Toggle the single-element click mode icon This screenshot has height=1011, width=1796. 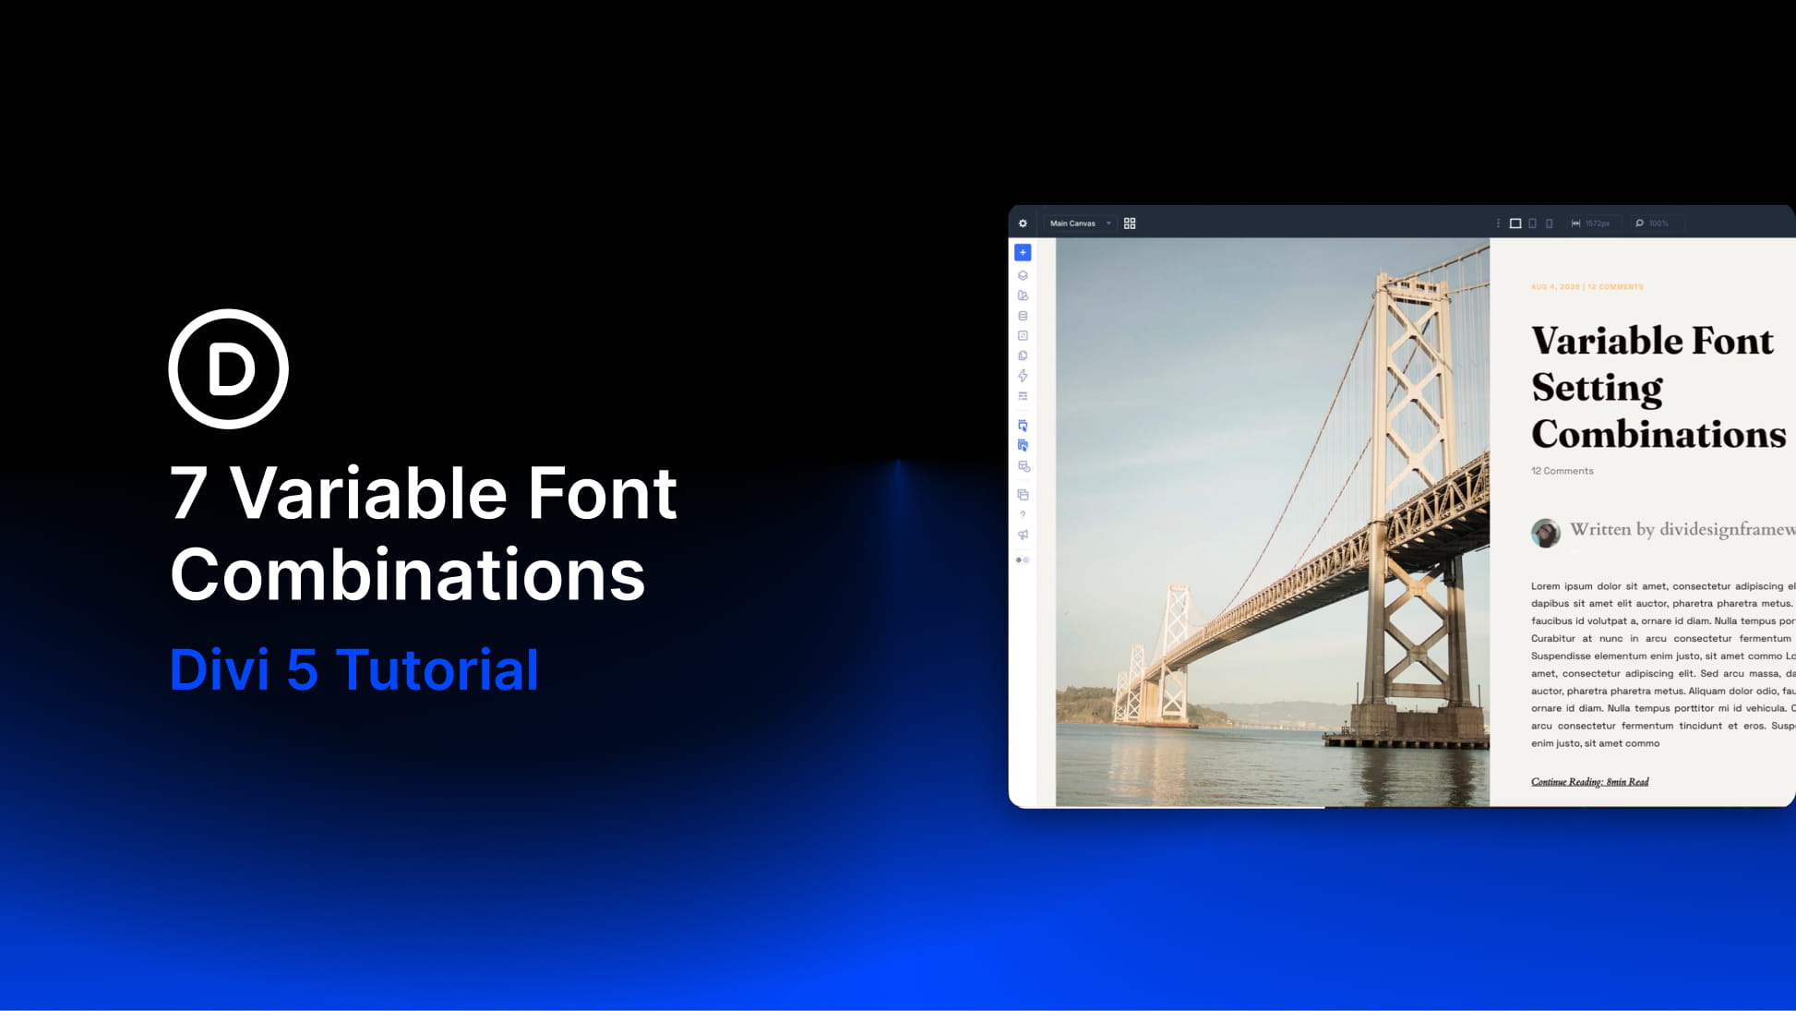pos(1023,426)
